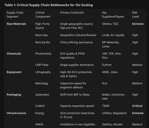Screen dimensions: 149x128
Task: Click the 'Sibelco, TQC' suppliers cell
Action: pyautogui.click(x=110, y=24)
